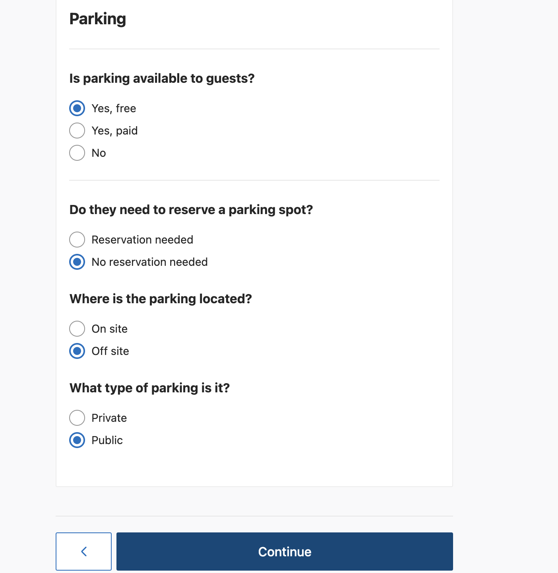Select the 'On site' radio circle
This screenshot has height=573, width=558.
point(77,329)
